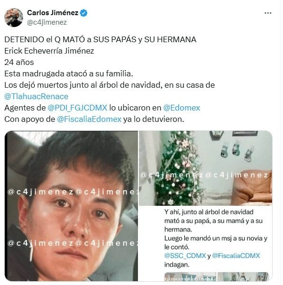Open Carlos Jiménez profile avatar
The image size is (283, 285).
pyautogui.click(x=14, y=18)
